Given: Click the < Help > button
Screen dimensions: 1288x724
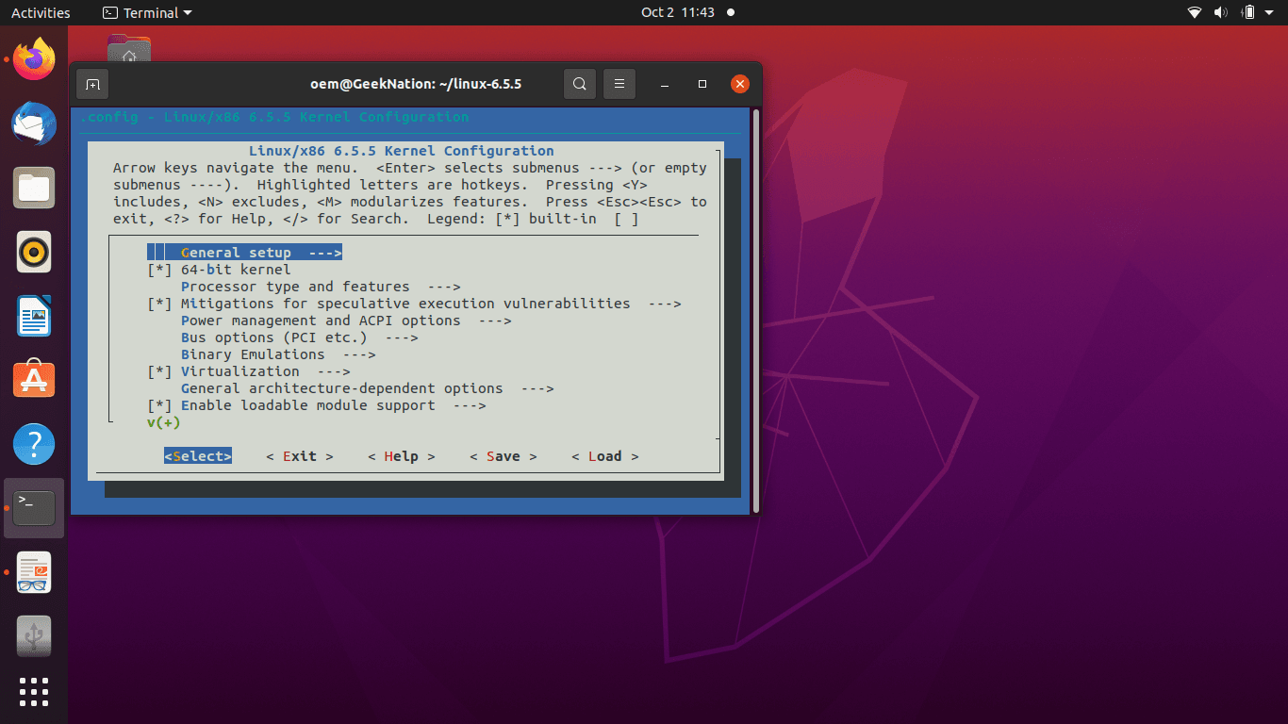Looking at the screenshot, I should click(x=402, y=456).
